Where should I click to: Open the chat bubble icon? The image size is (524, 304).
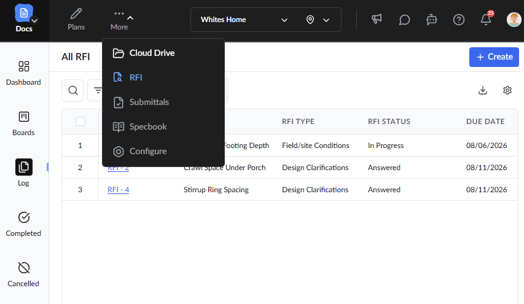point(404,20)
